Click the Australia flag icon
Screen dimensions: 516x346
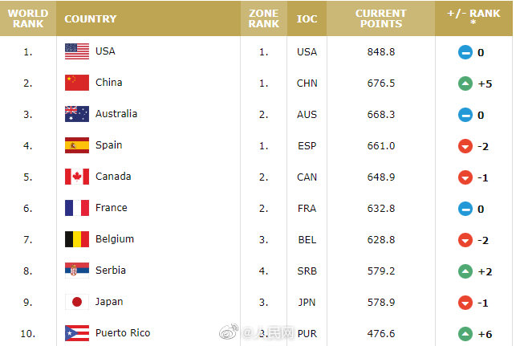[77, 114]
